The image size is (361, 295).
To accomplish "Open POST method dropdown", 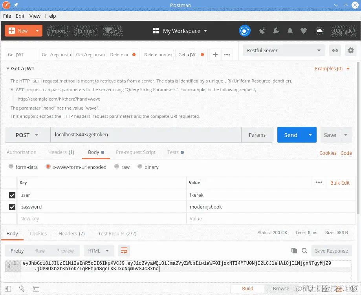I will point(27,135).
